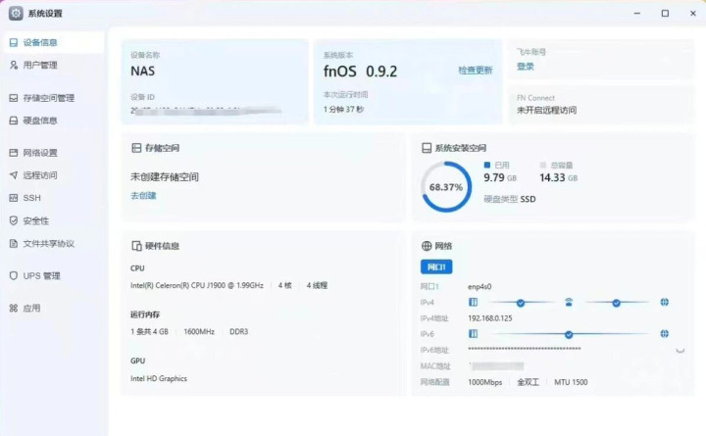The height and width of the screenshot is (436, 706).
Task: Open 设备信息 sidebar icon
Action: (14, 43)
